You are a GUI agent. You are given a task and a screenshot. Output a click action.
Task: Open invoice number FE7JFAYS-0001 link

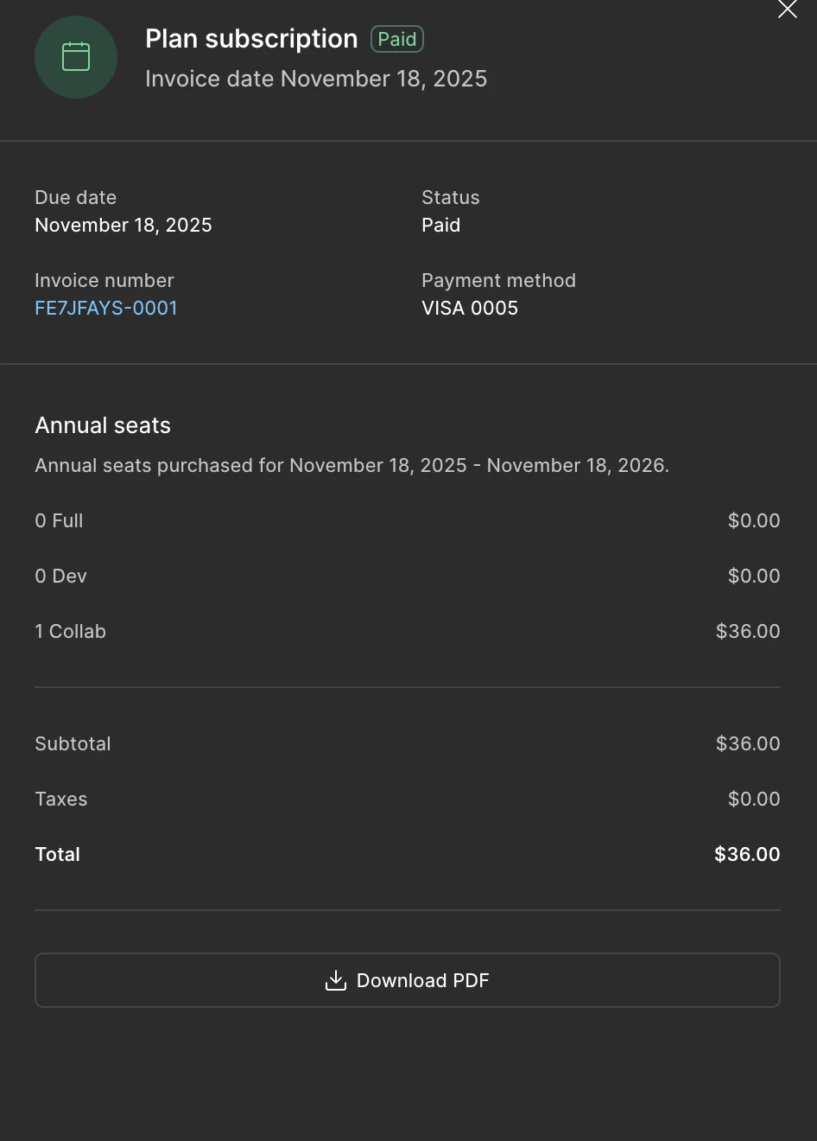pyautogui.click(x=106, y=308)
